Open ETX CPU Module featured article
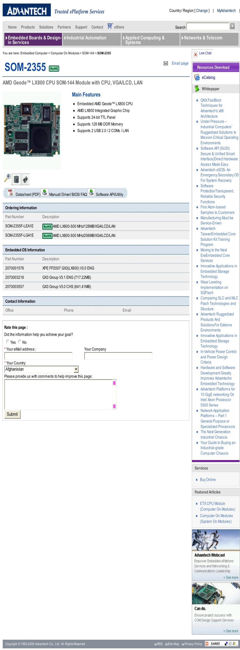Viewport: 240px width, 650px height. pos(218,506)
